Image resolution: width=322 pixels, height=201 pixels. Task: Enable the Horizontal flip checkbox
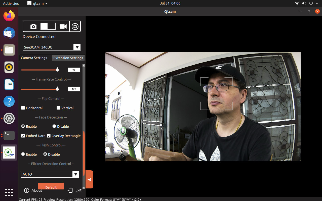[x=23, y=108]
